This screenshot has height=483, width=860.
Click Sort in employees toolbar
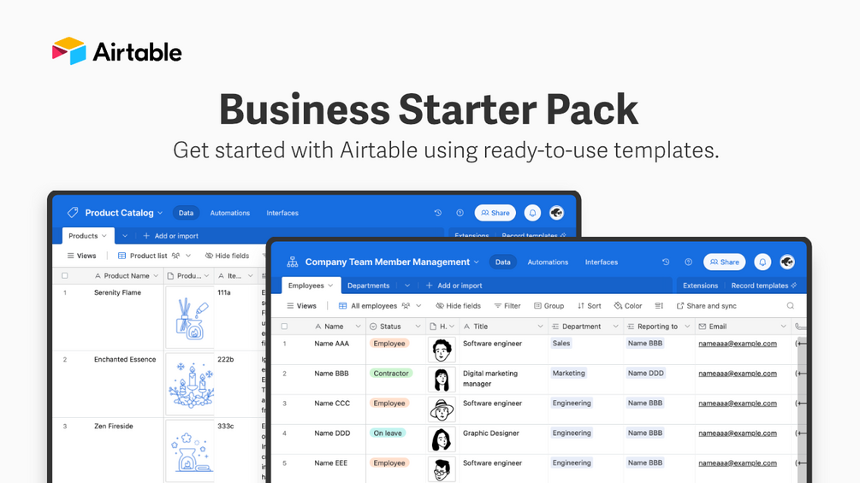[589, 305]
